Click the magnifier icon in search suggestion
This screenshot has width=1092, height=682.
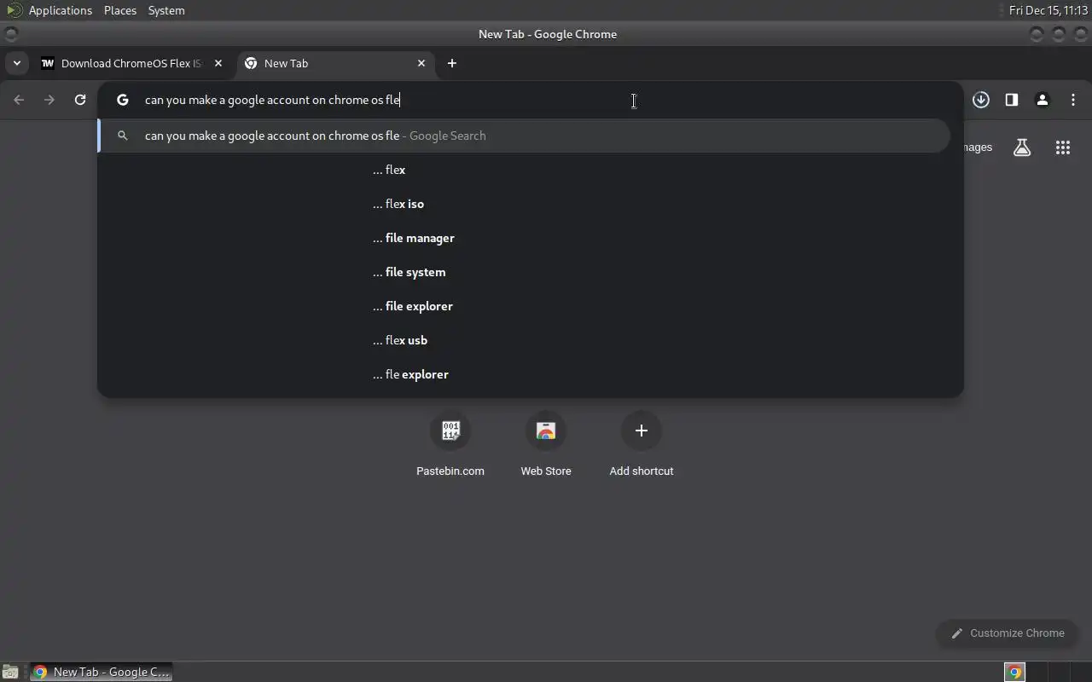[x=123, y=136]
